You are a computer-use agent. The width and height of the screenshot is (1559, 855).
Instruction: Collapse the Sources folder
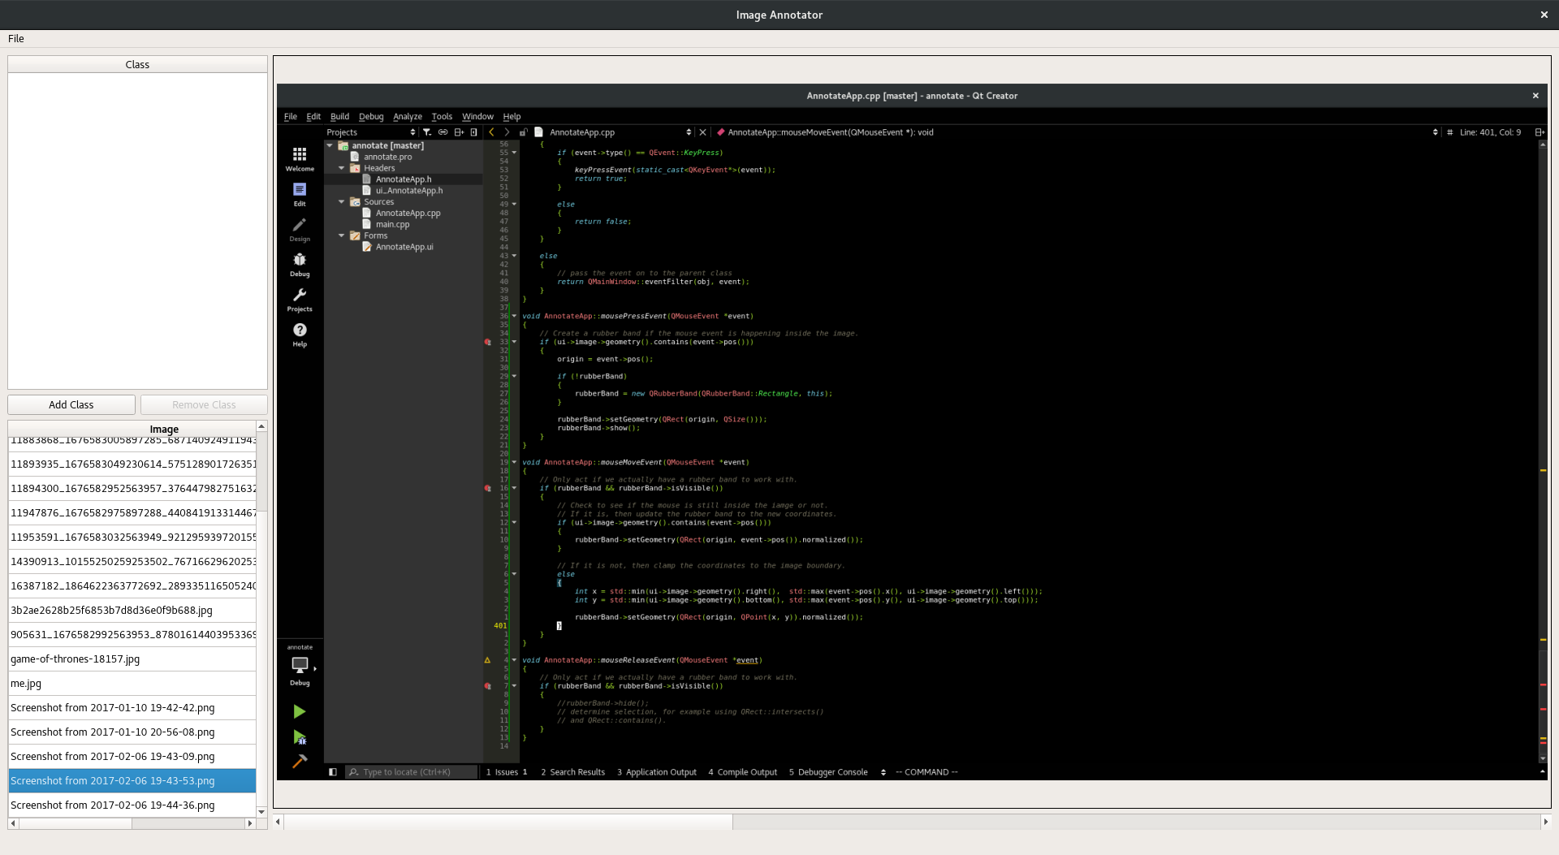tap(342, 202)
